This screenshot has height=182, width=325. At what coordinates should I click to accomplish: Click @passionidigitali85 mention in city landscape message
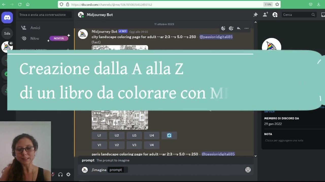216,37
